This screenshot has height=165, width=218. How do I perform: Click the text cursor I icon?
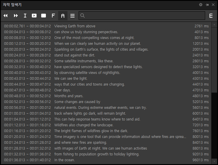[25, 16]
